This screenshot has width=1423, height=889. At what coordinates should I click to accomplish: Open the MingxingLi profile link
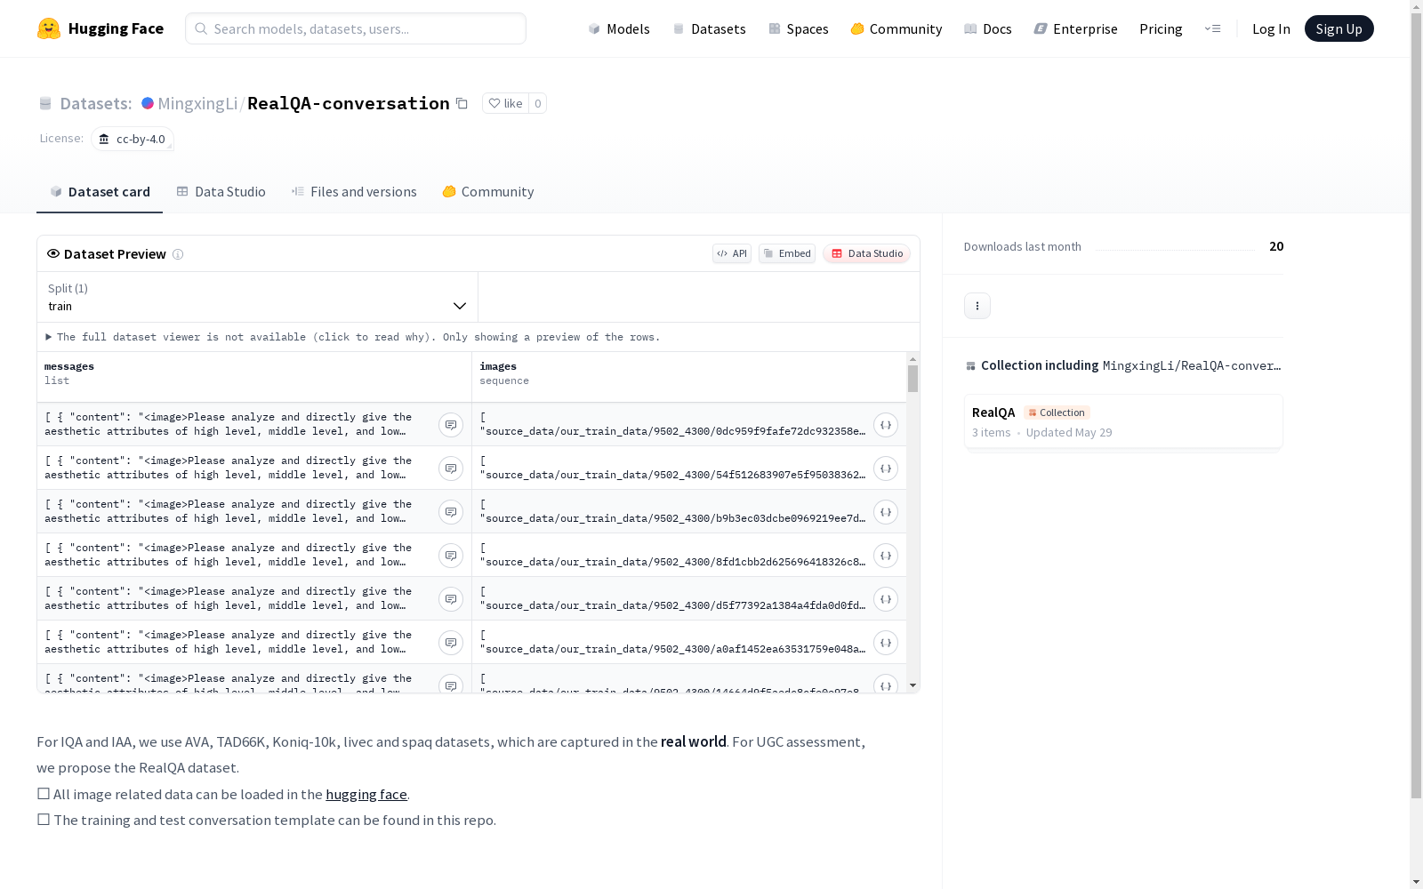point(197,103)
